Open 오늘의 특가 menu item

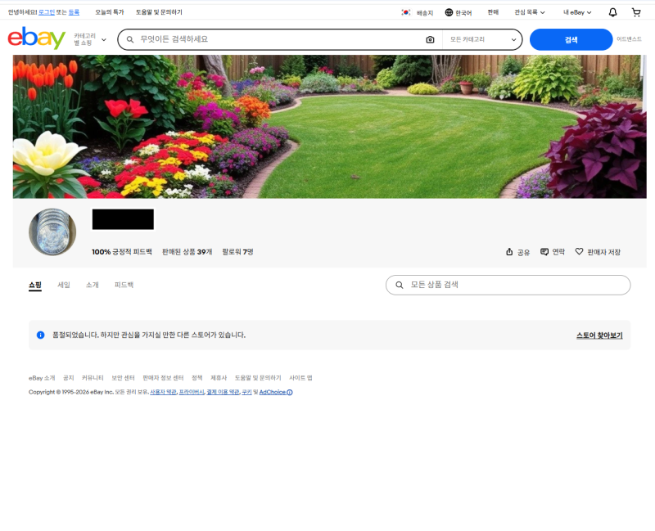point(110,12)
